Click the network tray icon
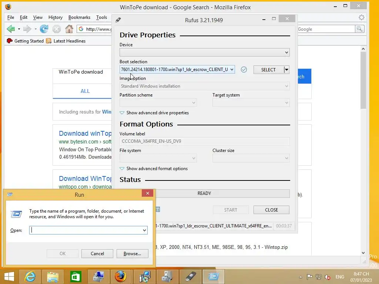This screenshot has width=379, height=284. pyautogui.click(x=319, y=277)
